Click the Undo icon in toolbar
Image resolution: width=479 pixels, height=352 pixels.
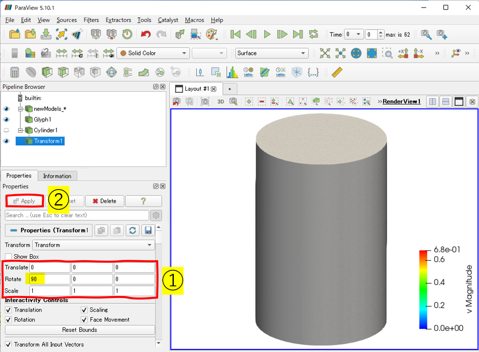146,34
